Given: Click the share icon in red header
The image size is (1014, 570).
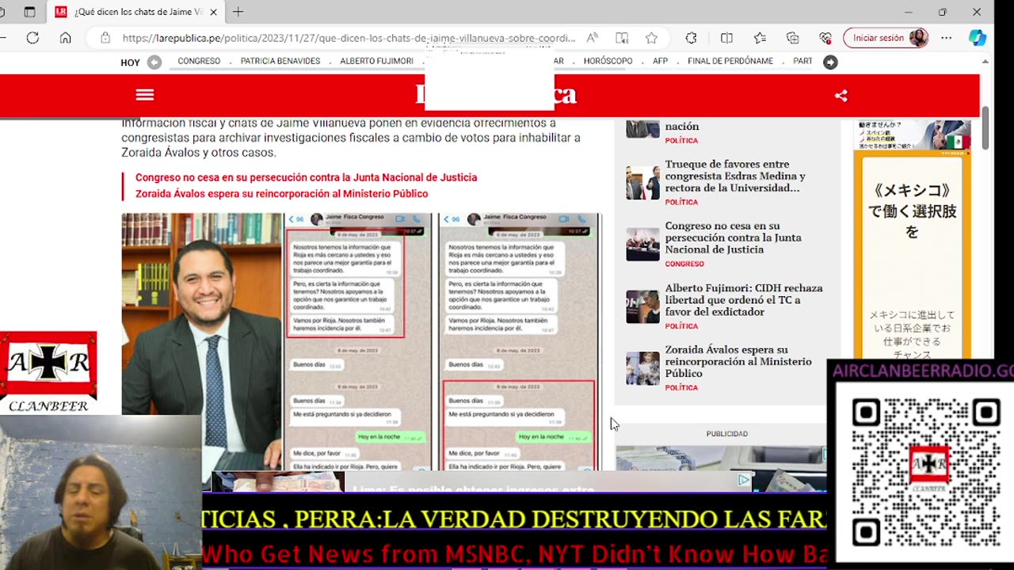Looking at the screenshot, I should [841, 96].
